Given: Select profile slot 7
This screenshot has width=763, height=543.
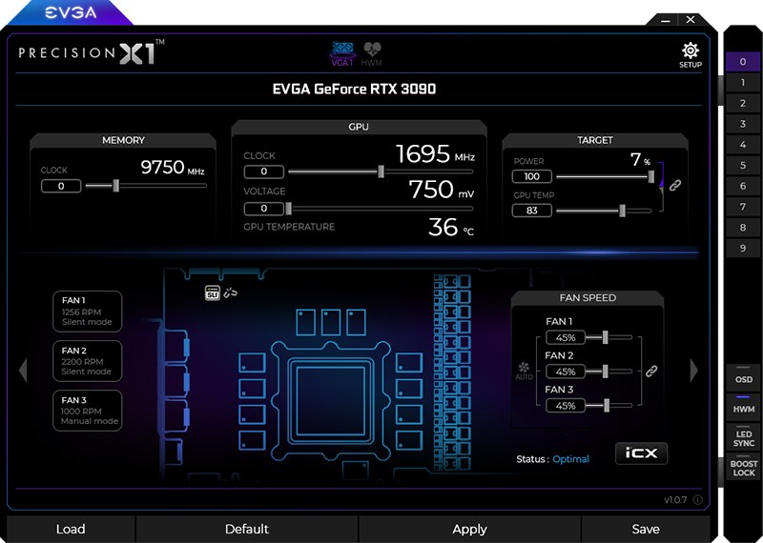Looking at the screenshot, I should [x=743, y=207].
